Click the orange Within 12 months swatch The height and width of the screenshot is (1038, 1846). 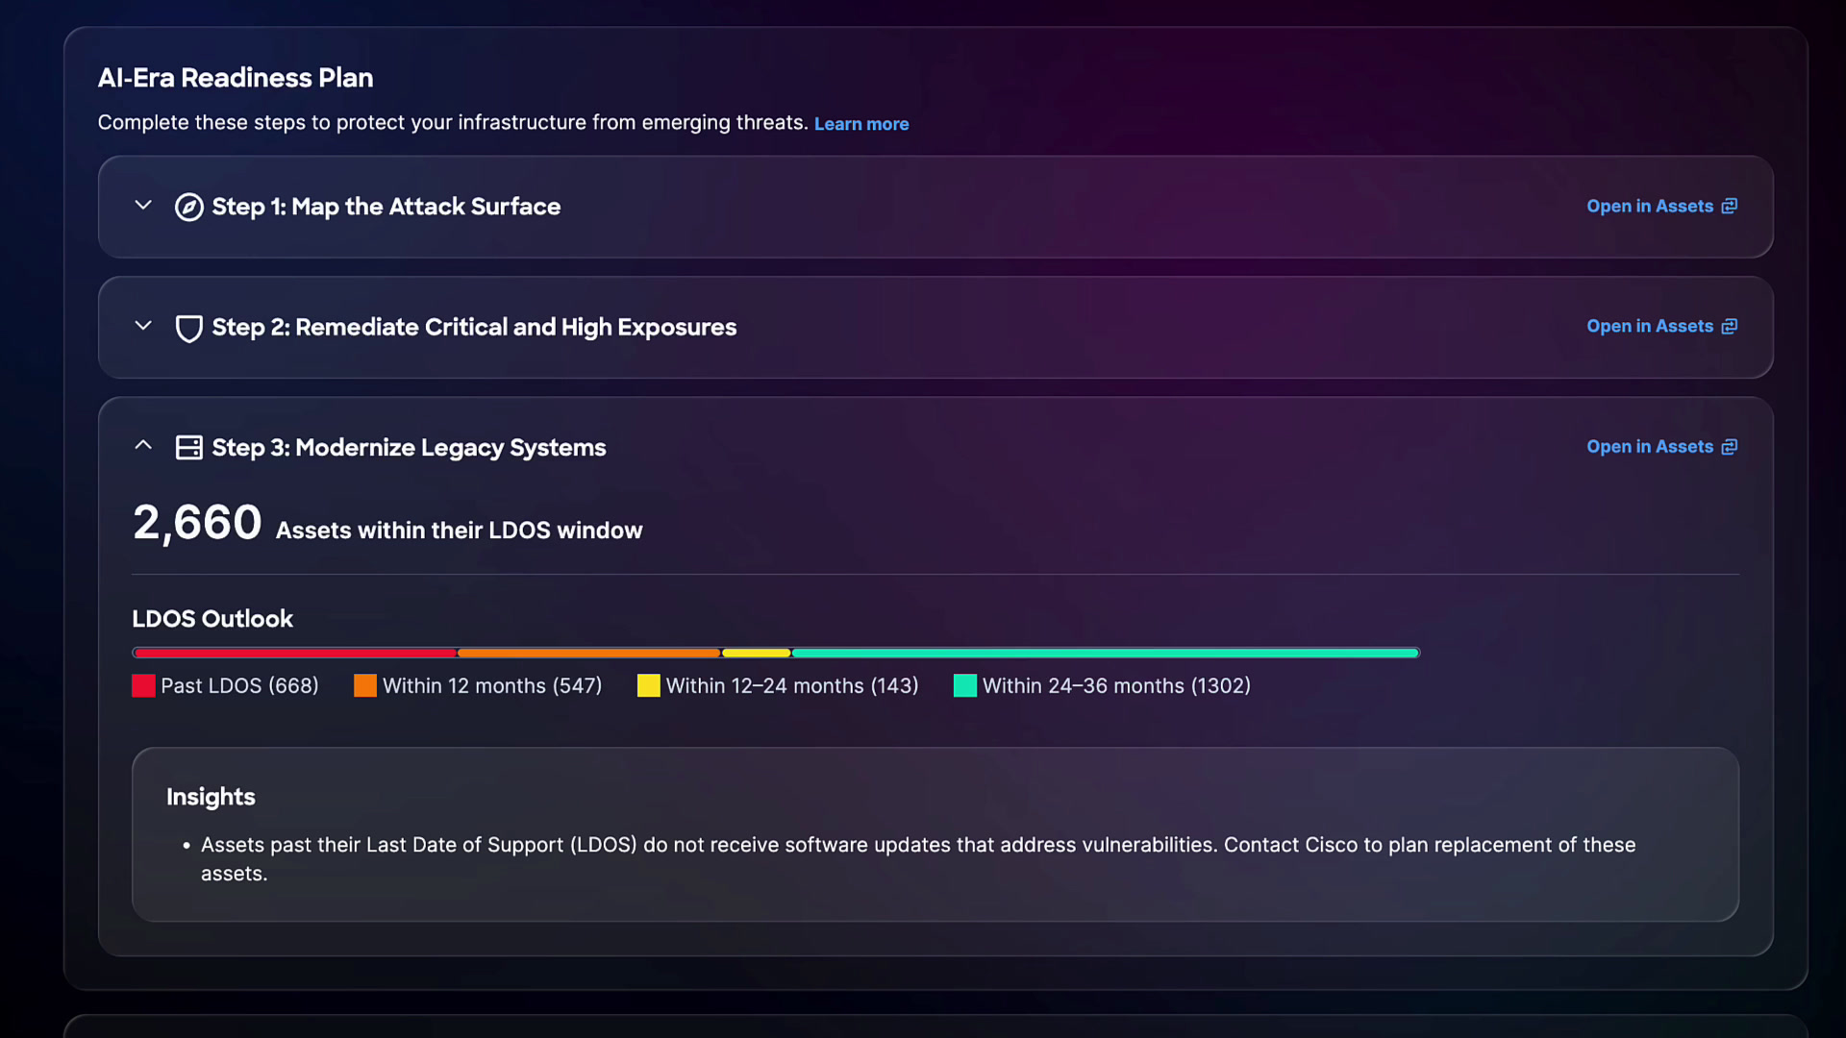tap(365, 685)
